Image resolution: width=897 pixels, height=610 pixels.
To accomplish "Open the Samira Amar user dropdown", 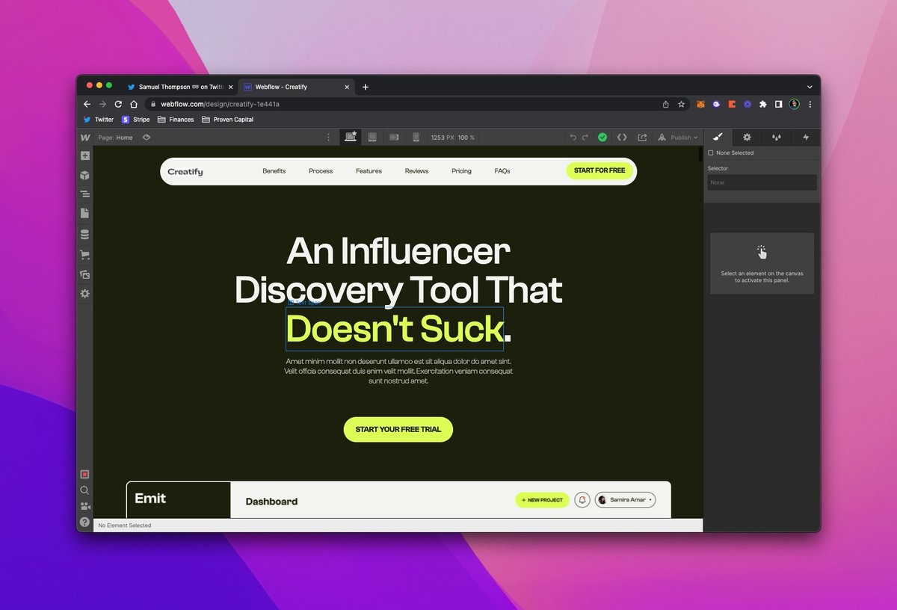I will (x=626, y=500).
